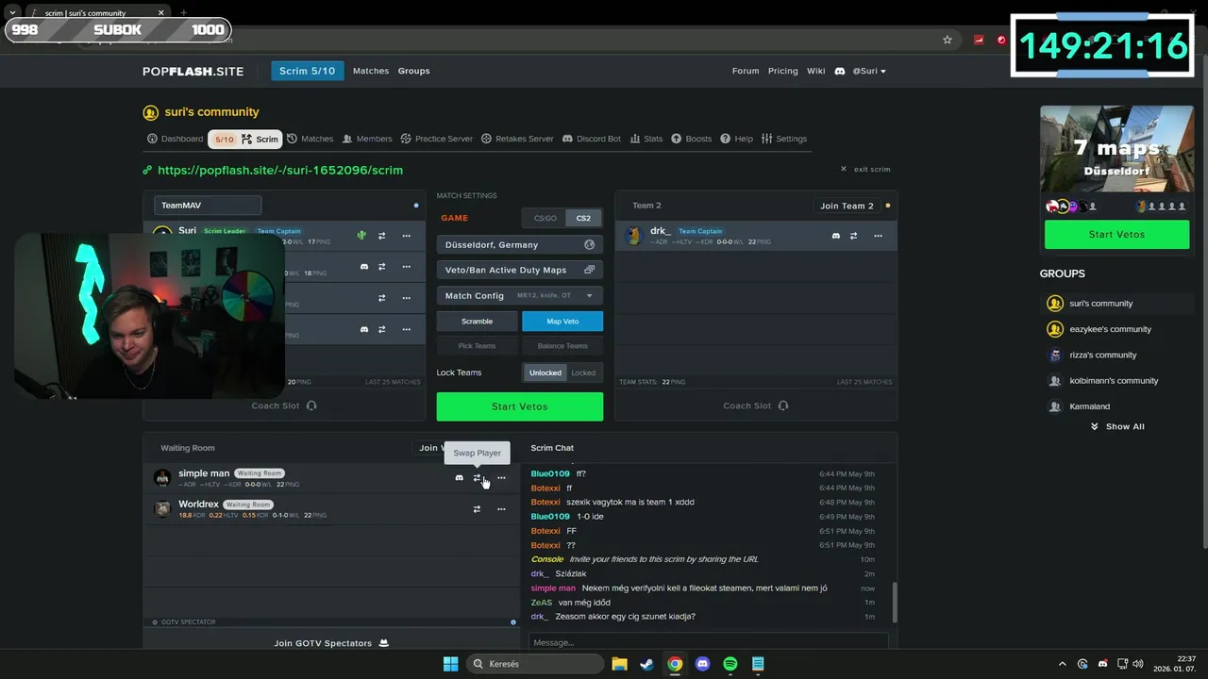The width and height of the screenshot is (1208, 679).
Task: Open more options for Worldrex
Action: (x=501, y=509)
